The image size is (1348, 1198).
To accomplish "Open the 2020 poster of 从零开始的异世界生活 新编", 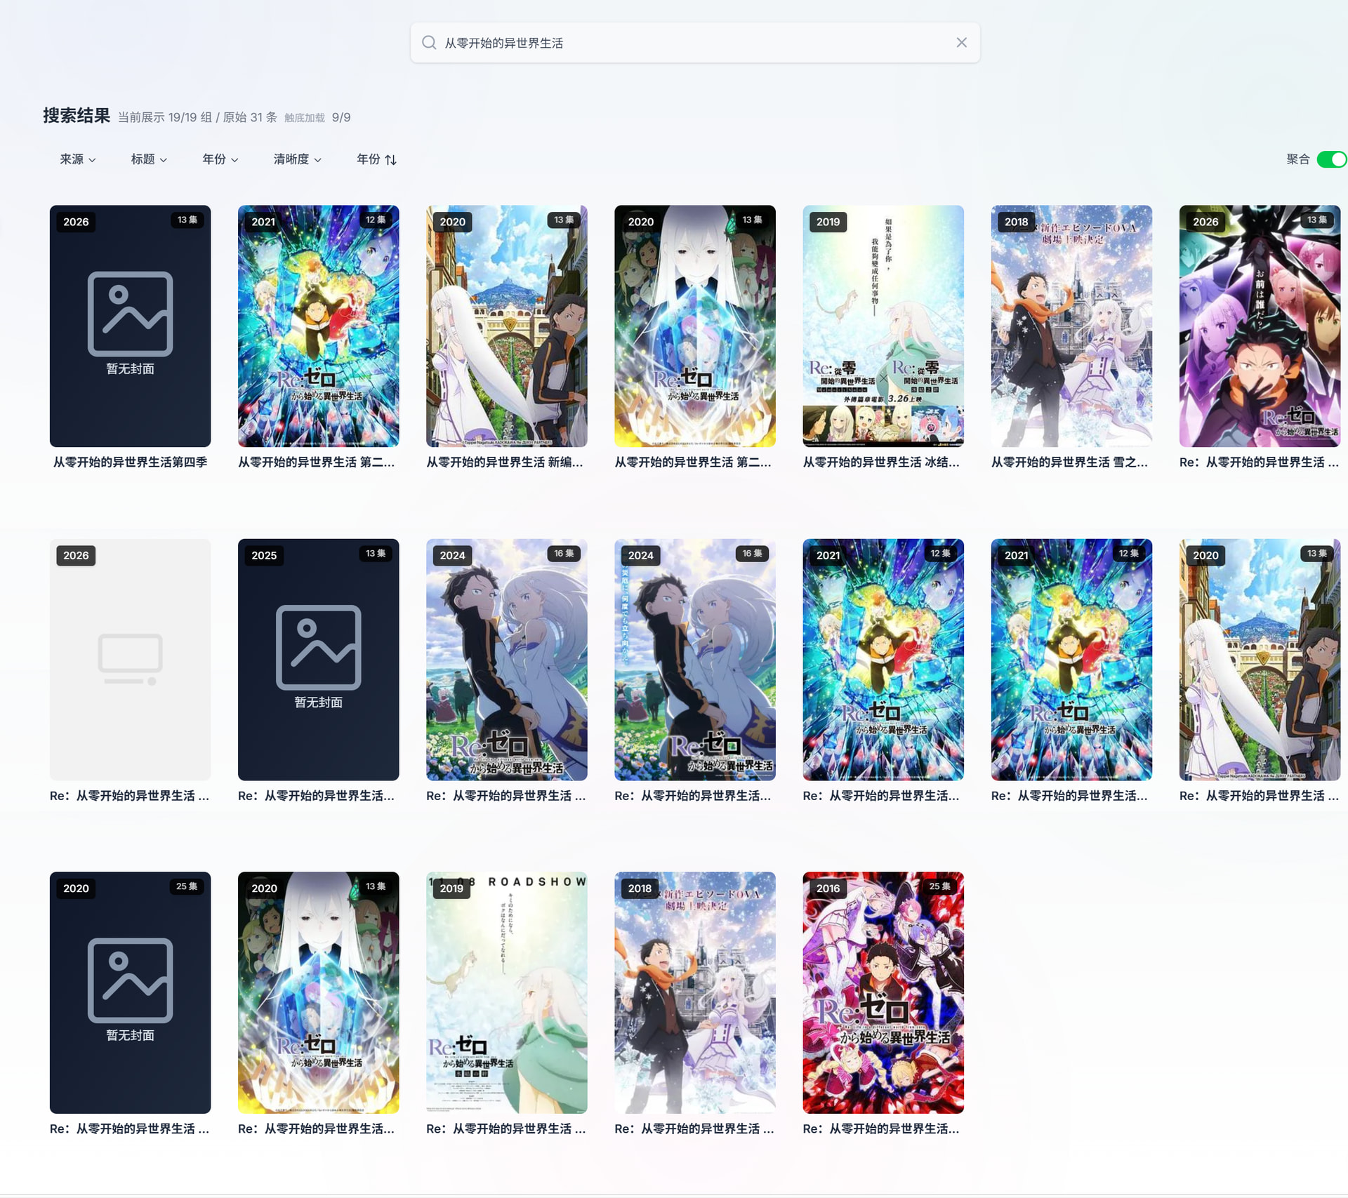I will (x=506, y=326).
